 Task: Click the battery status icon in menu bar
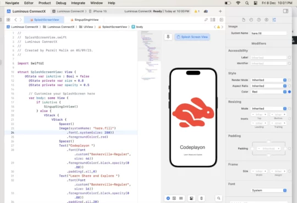click(228, 3)
